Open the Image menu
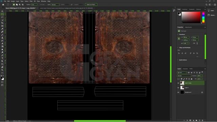Image resolution: width=217 pixels, height=122 pixels. (13, 1)
